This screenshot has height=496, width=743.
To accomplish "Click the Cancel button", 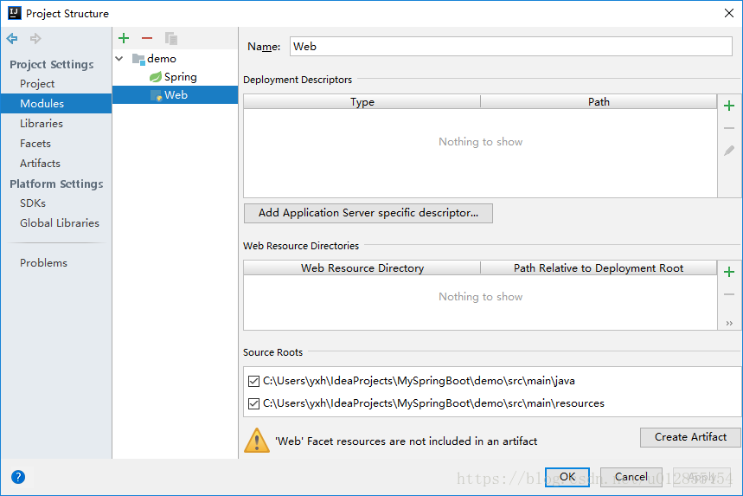I will point(631,477).
